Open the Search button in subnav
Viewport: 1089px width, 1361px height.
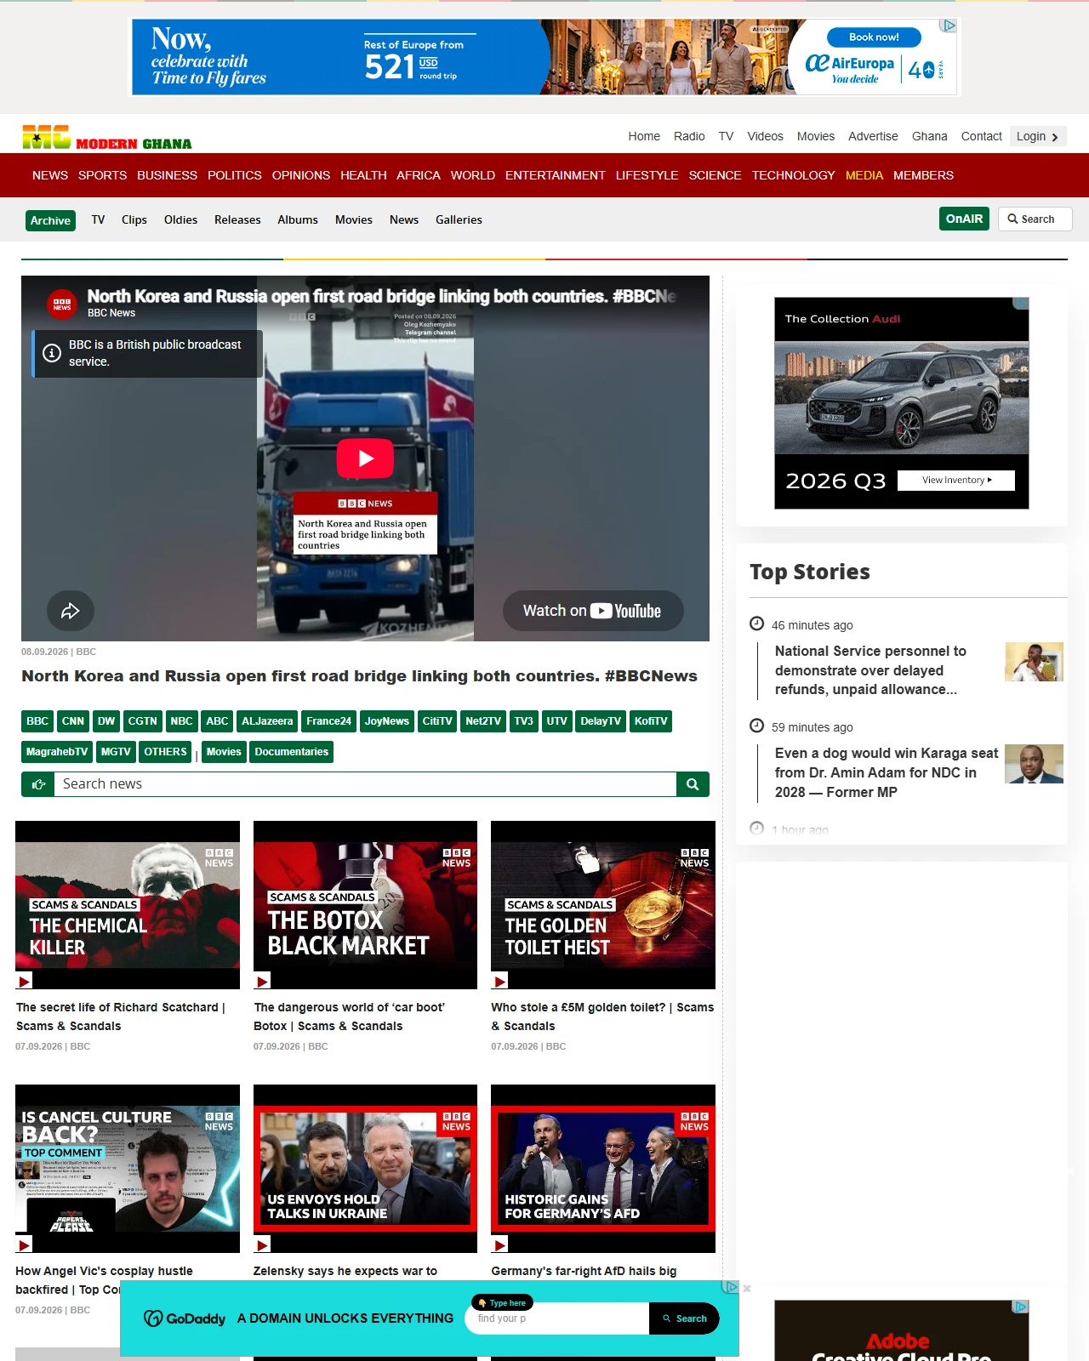(1035, 219)
